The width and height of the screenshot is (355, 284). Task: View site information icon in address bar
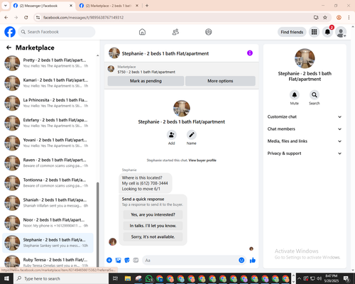(38, 17)
